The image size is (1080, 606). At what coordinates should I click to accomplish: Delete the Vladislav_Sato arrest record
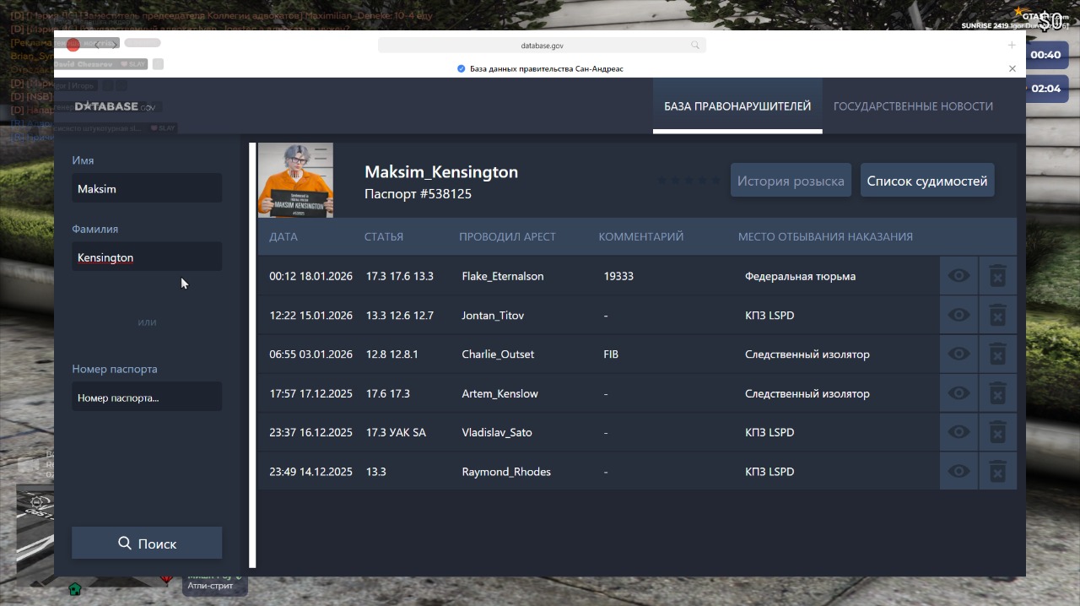pos(997,432)
